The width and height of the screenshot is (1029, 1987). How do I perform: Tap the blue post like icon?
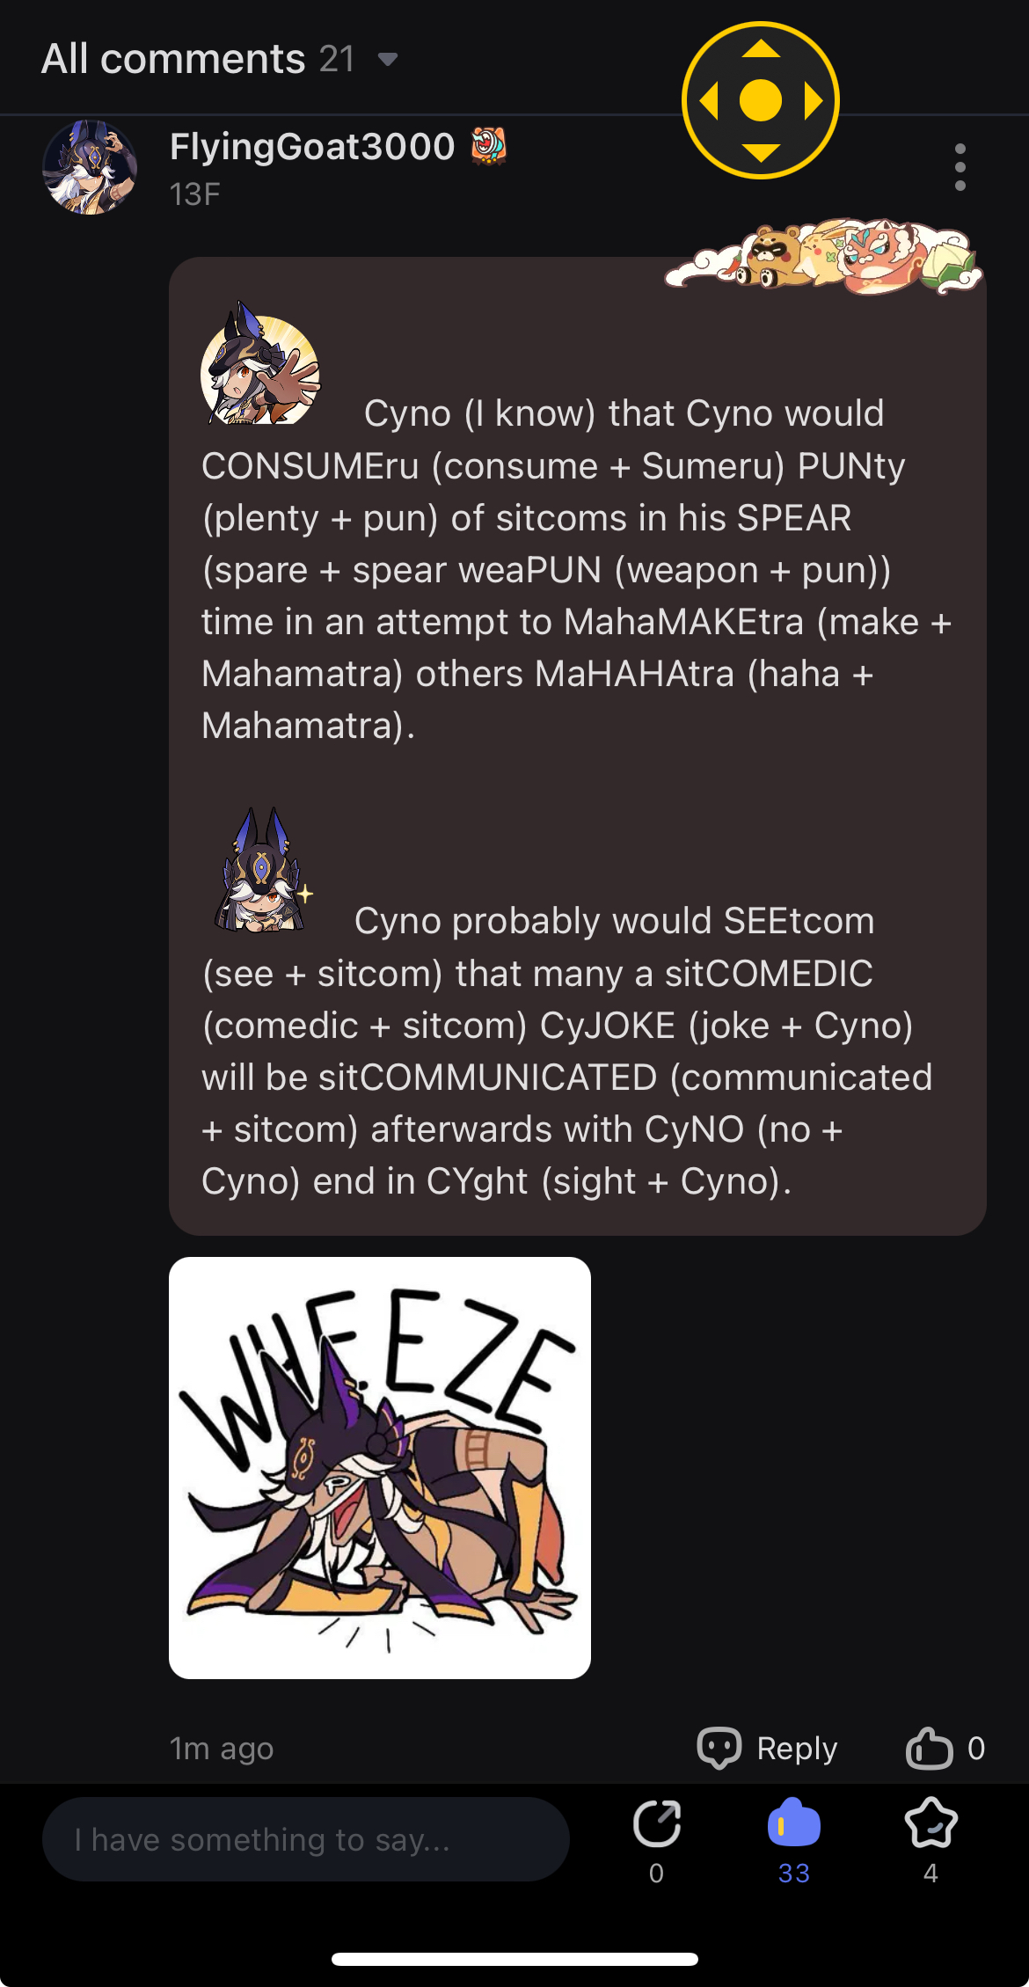click(793, 1822)
